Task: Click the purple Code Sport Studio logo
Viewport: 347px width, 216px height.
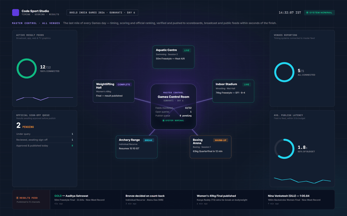Action: [15, 12]
